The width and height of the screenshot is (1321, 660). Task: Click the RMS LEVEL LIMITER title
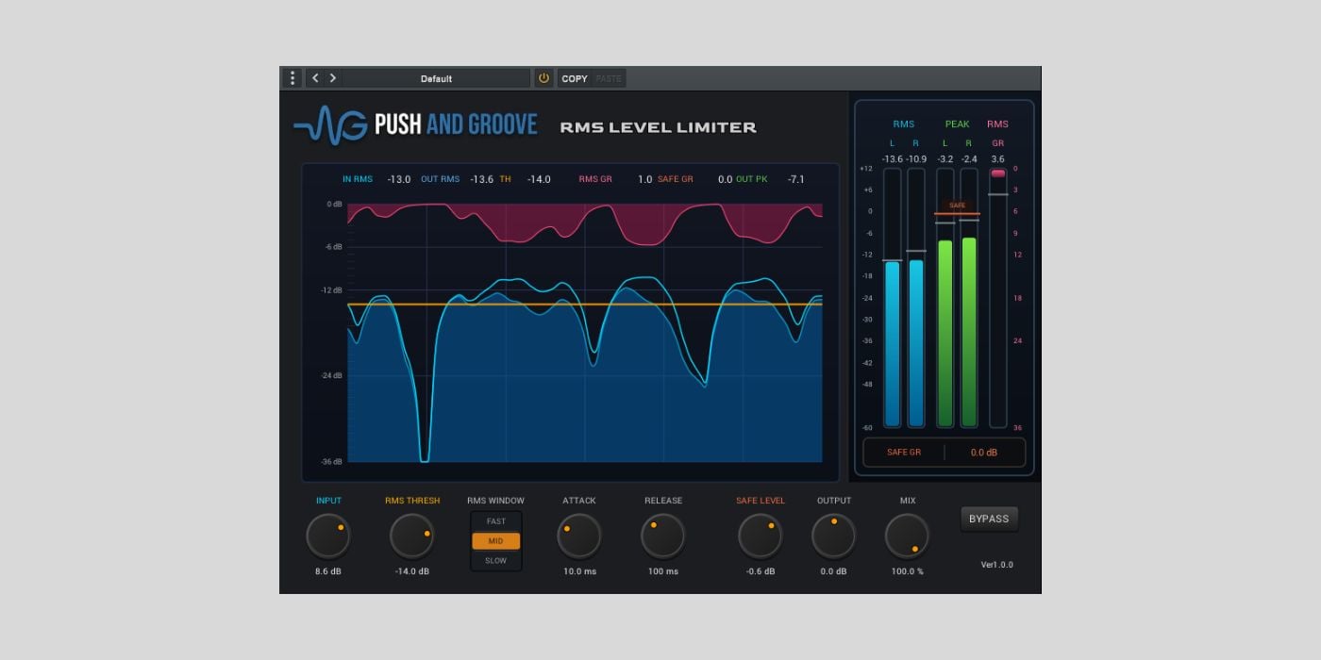658,127
